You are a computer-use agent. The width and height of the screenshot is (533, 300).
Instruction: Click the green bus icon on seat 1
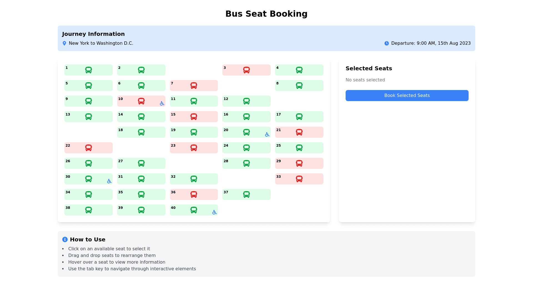[x=88, y=70]
